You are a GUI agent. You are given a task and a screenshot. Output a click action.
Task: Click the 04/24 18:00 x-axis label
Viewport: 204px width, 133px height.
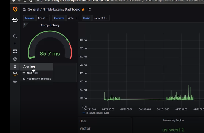(108, 109)
